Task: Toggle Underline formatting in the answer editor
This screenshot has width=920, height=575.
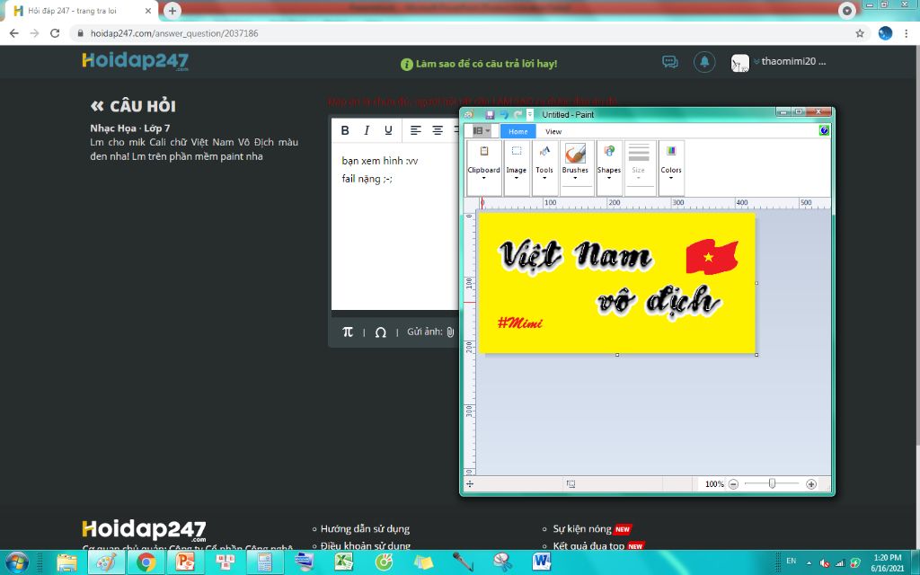Action: [388, 130]
